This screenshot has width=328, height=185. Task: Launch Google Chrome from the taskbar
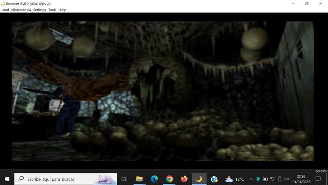click(x=169, y=179)
